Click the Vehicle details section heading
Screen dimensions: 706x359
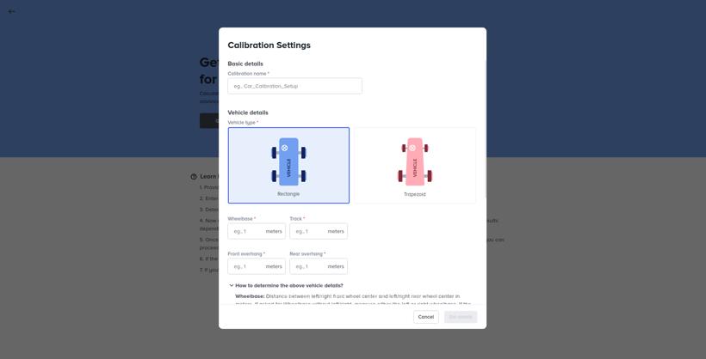point(248,113)
